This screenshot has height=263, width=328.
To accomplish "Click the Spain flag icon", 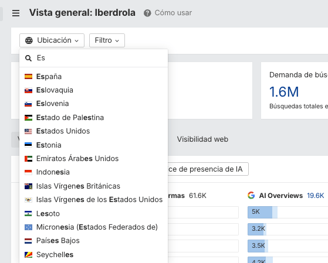I will coord(28,77).
